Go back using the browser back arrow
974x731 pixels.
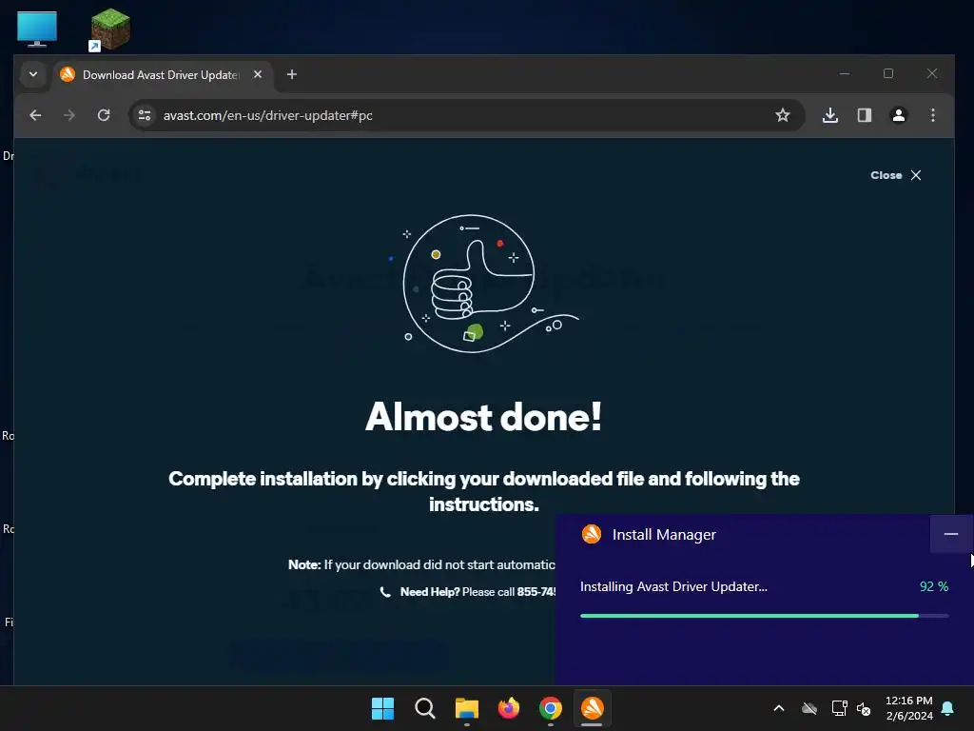(x=35, y=115)
